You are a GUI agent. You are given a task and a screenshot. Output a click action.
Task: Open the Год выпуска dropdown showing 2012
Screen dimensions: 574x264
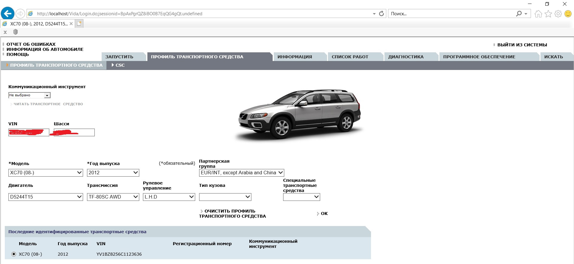(113, 173)
